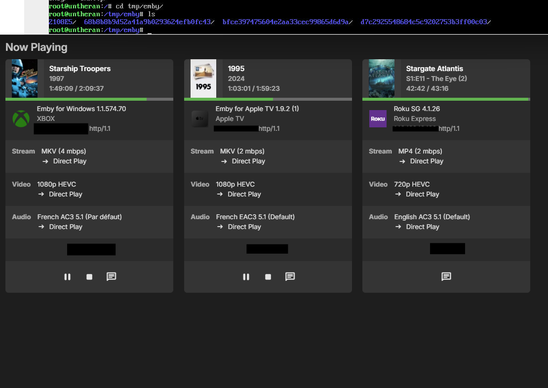
Task: Message the Roku Express viewer
Action: pyautogui.click(x=446, y=277)
